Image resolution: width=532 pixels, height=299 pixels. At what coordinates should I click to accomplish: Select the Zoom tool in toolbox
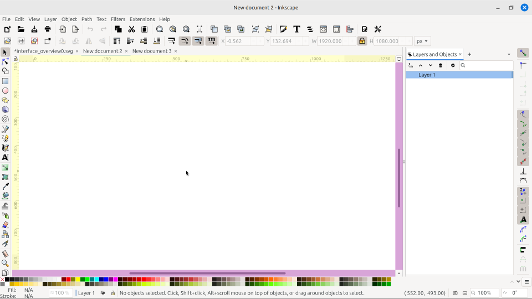(5, 263)
